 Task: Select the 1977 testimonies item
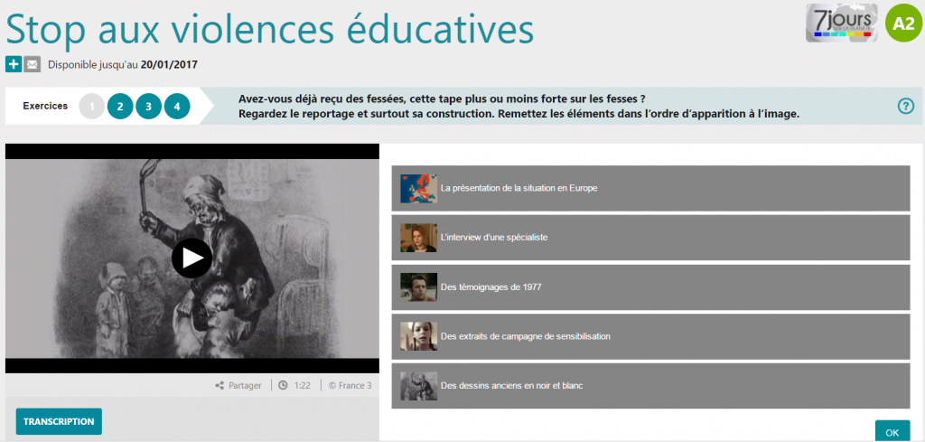coord(650,287)
